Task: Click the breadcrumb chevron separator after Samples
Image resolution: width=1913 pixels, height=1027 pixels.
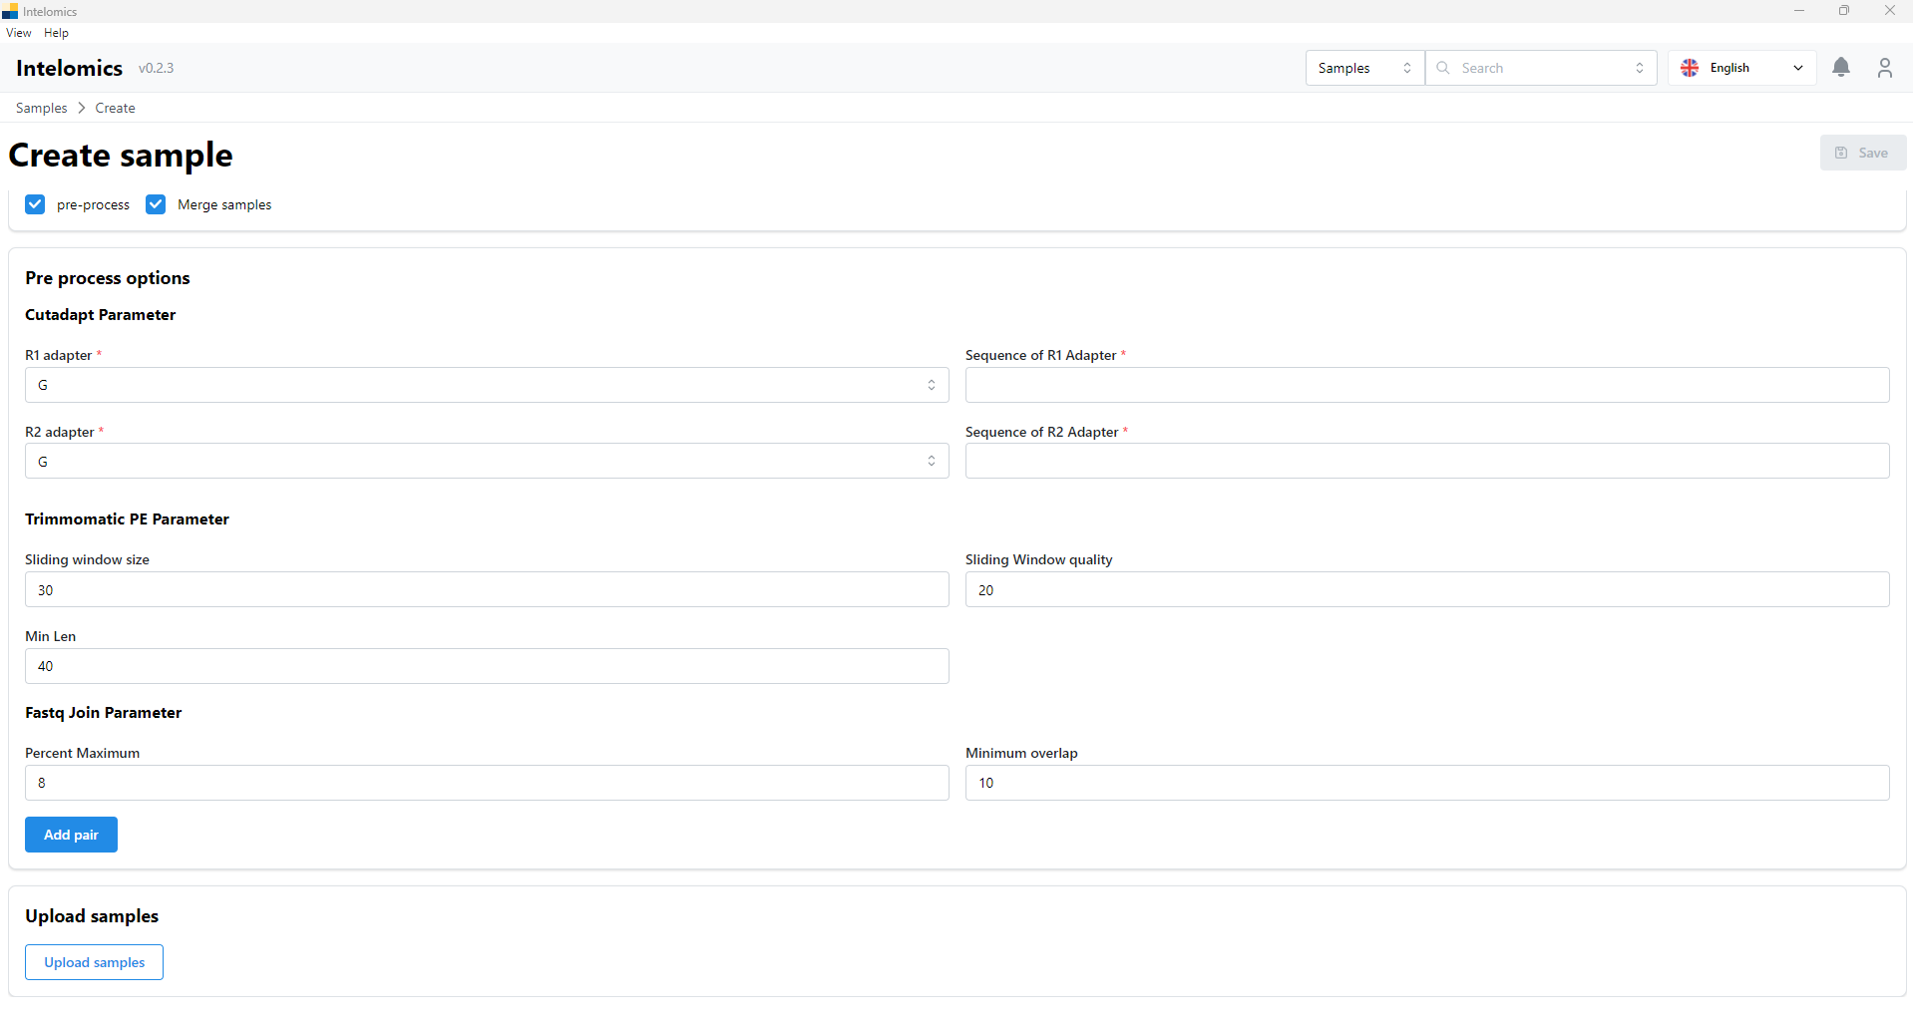Action: point(82,108)
